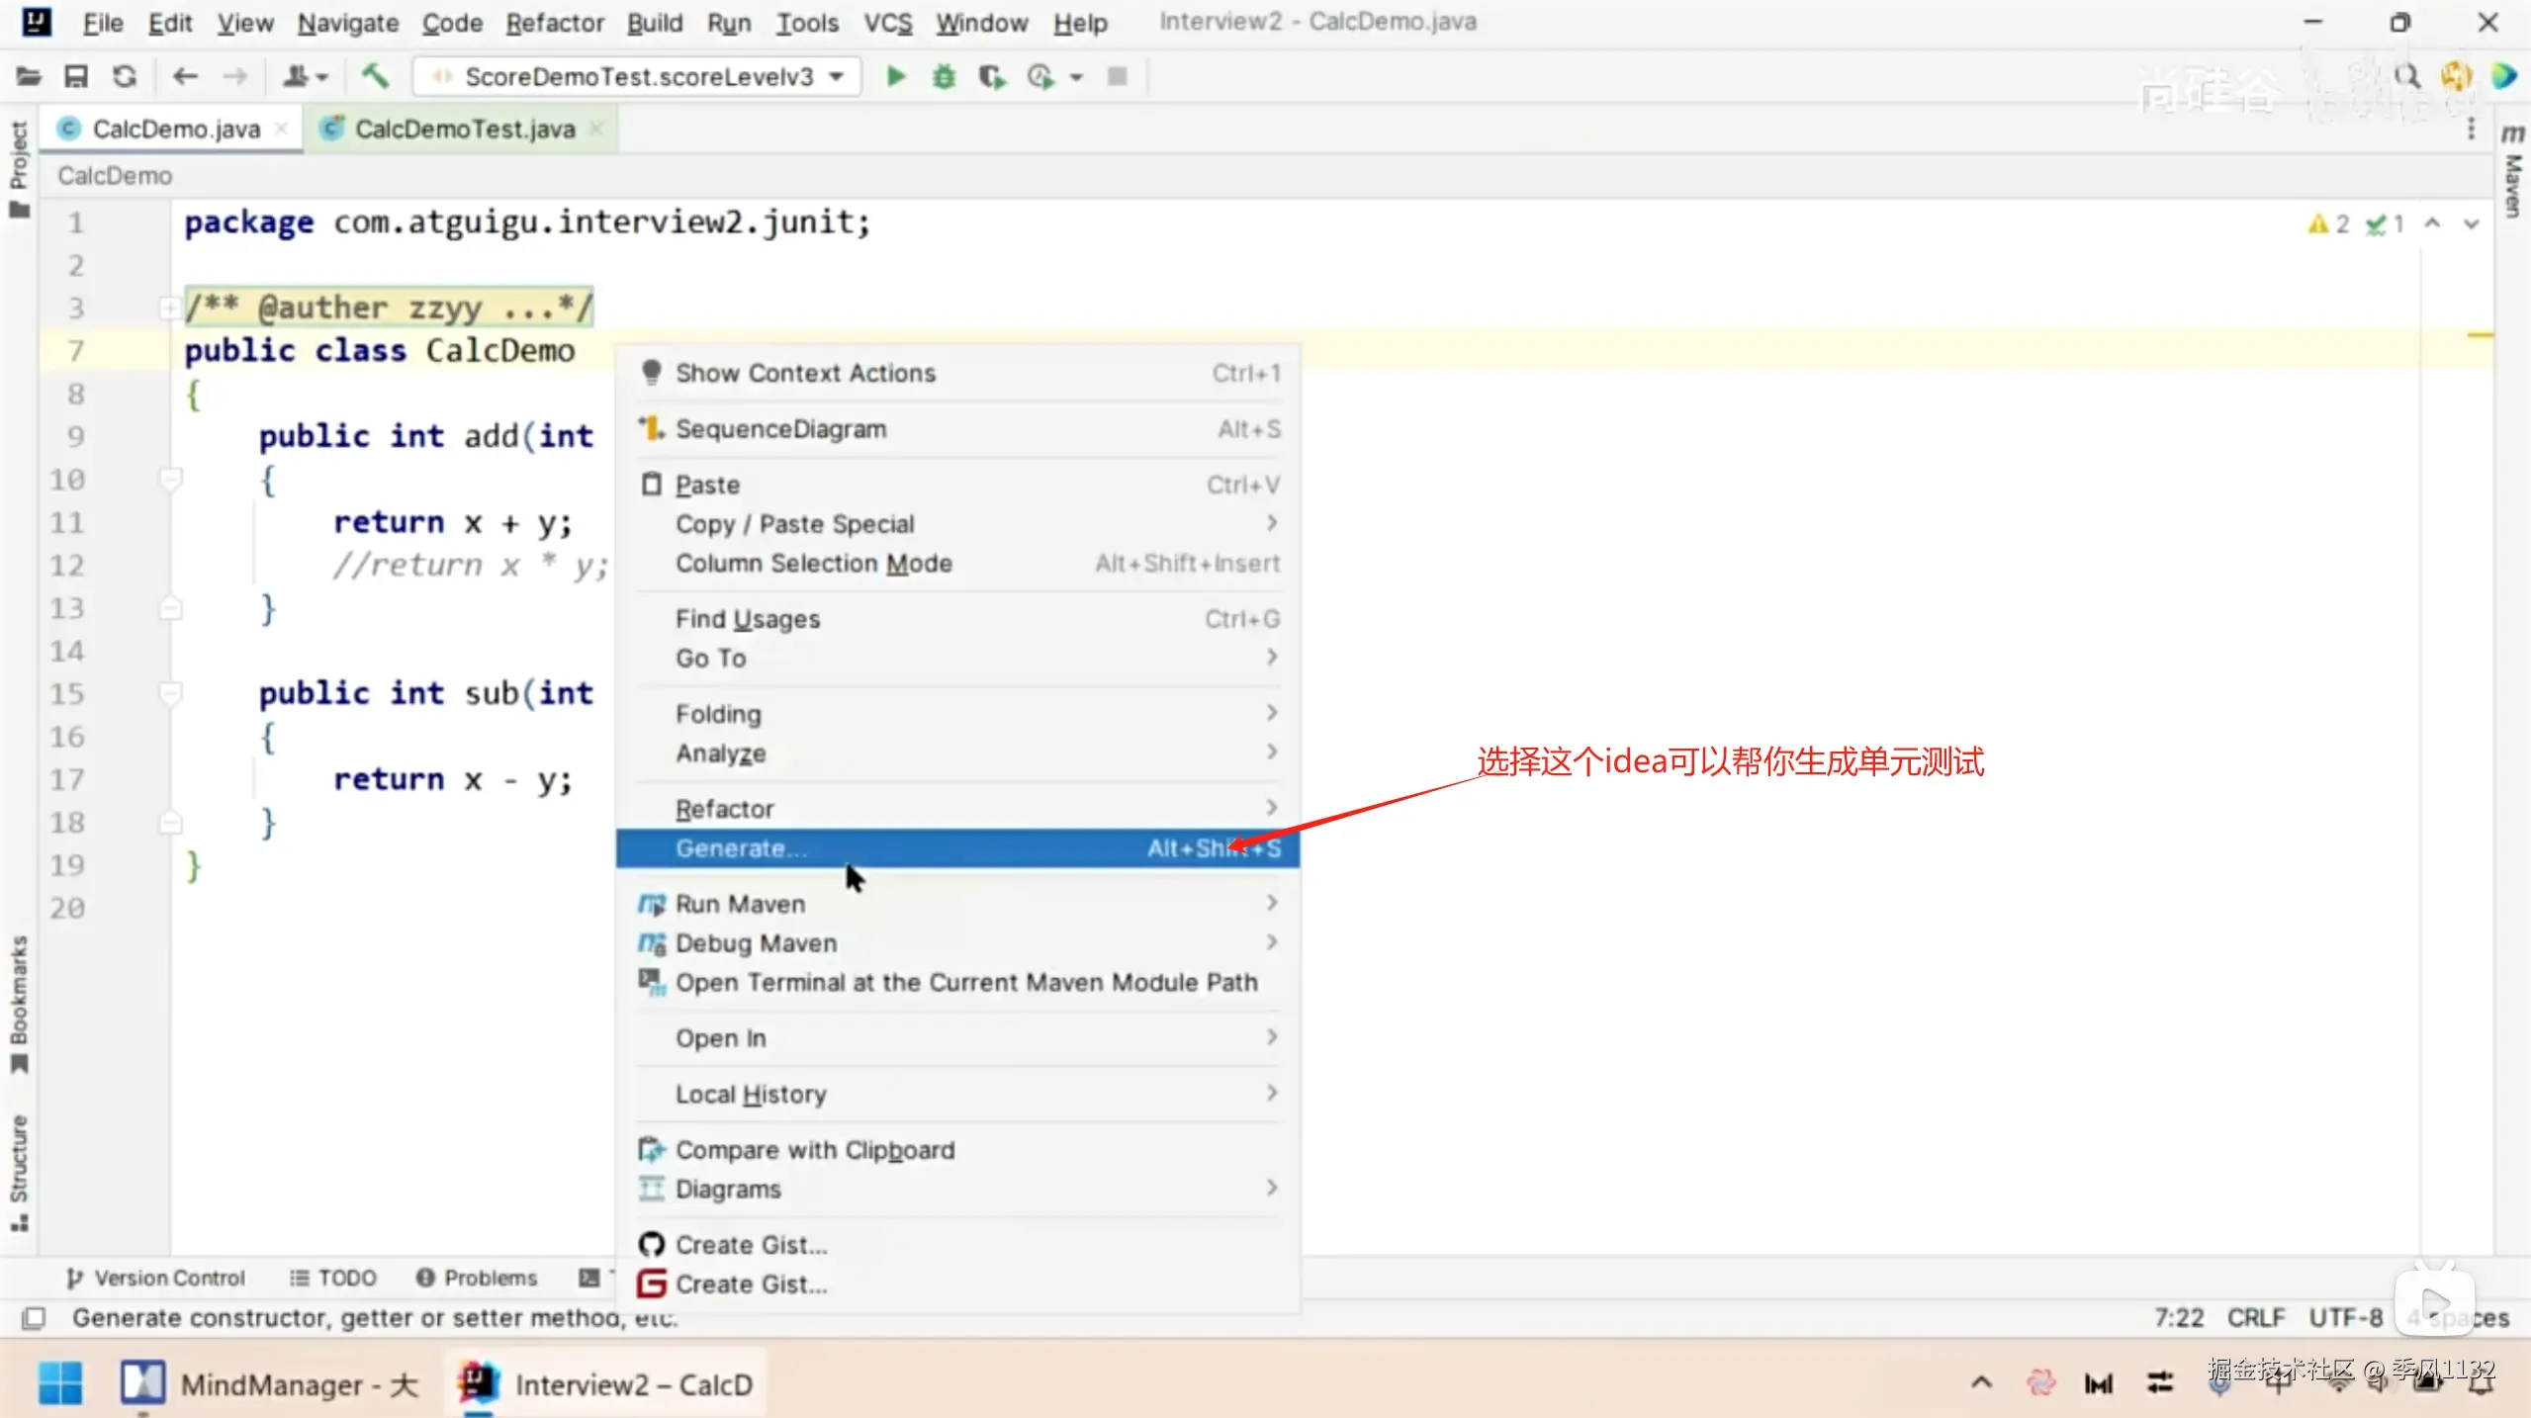Toggle the Structure side panel

pyautogui.click(x=19, y=1169)
